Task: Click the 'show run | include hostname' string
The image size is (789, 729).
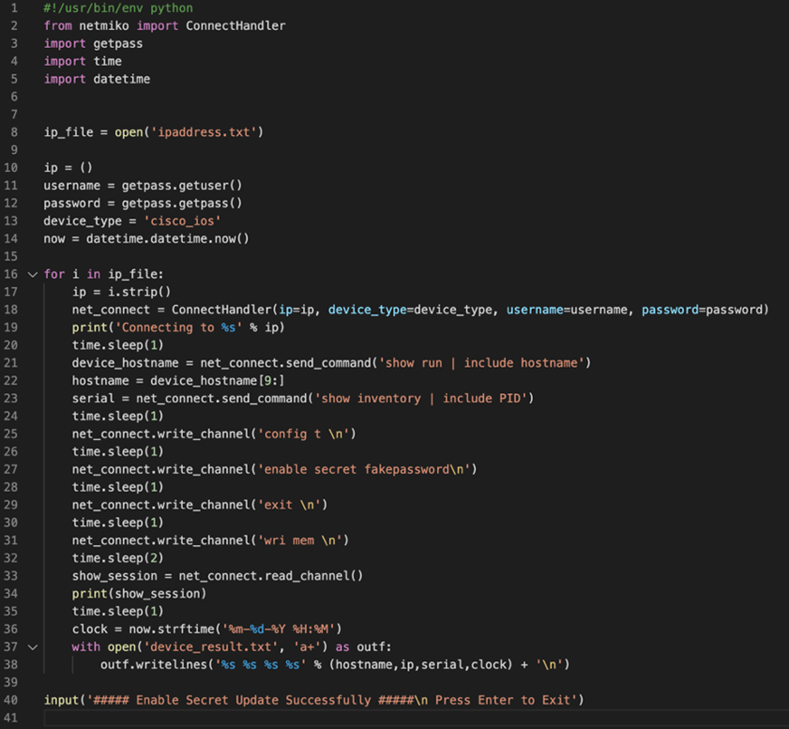Action: coord(484,363)
